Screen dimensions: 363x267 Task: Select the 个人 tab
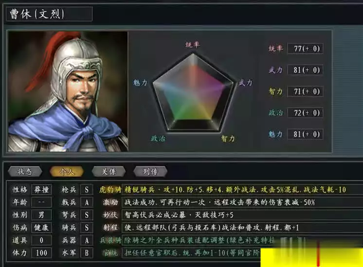(67, 172)
